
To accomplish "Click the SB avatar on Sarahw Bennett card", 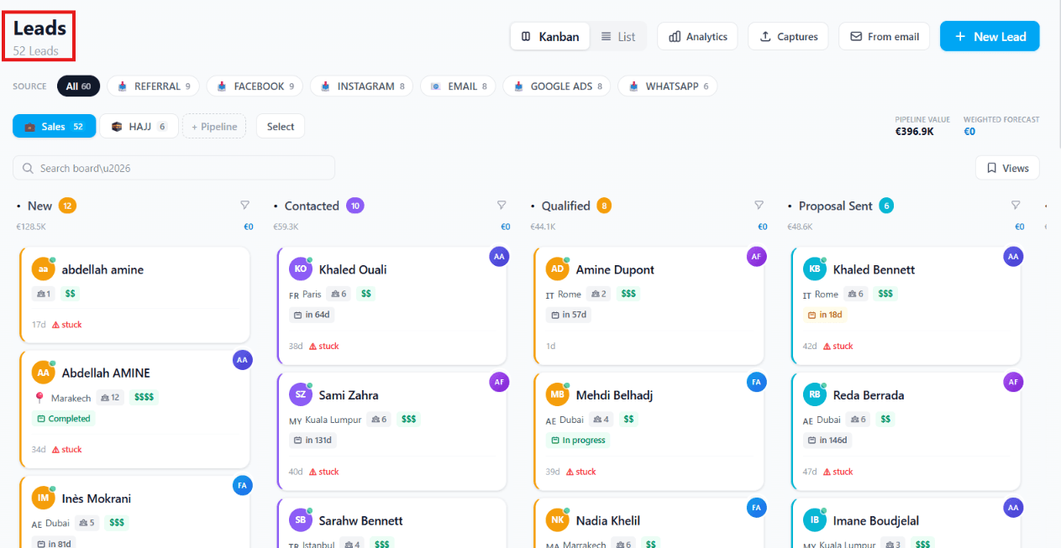I will click(301, 521).
